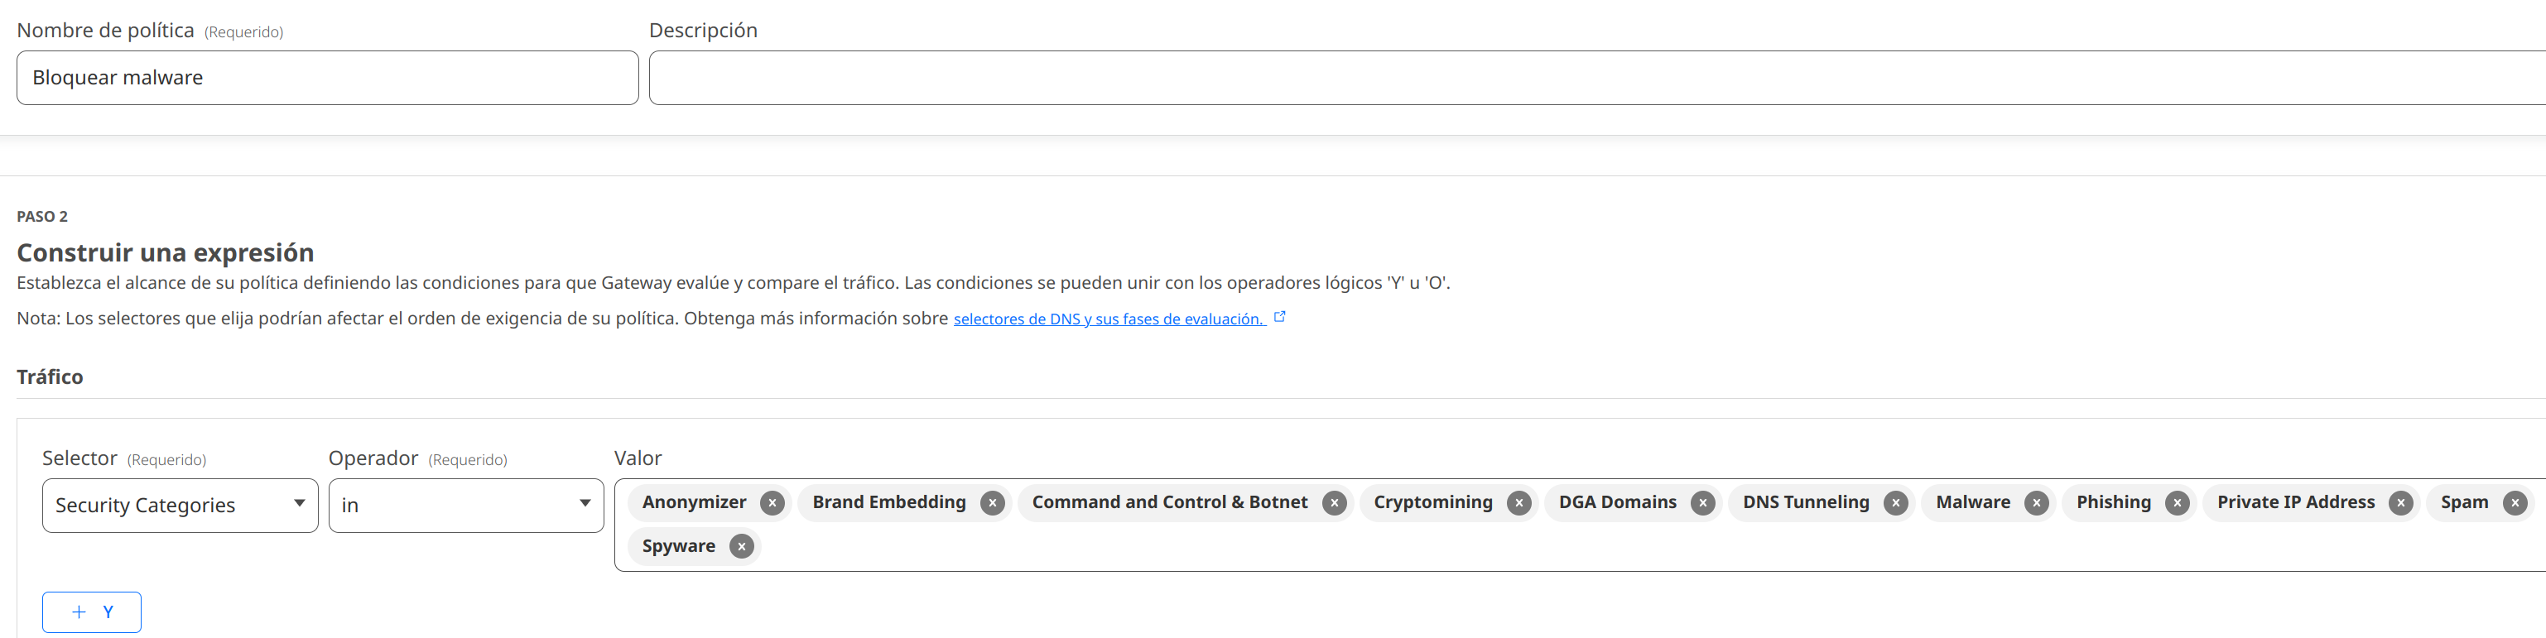Remove the Spyware category tag
This screenshot has width=2546, height=638.
(741, 546)
